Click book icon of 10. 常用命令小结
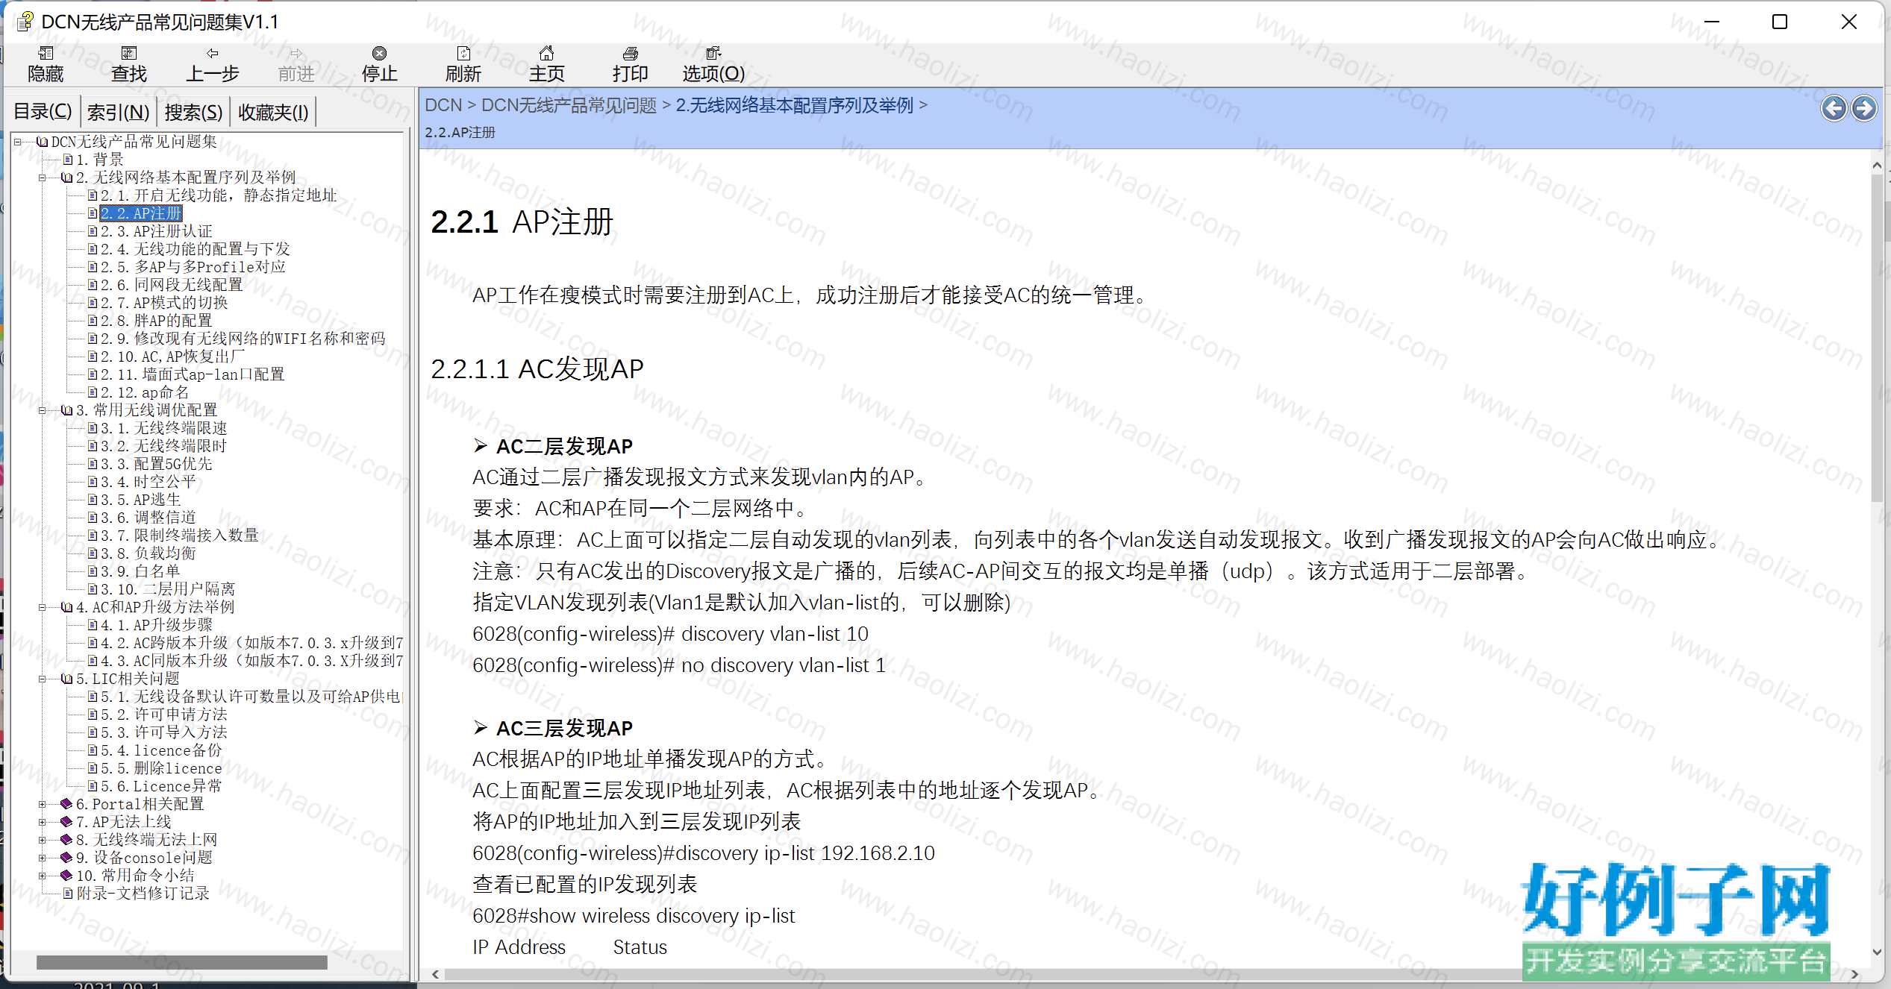 [x=66, y=875]
